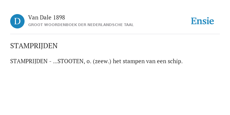
Task: Click the blue circular D dictionary icon
Action: coord(17,21)
